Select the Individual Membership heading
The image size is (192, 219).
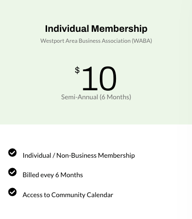tap(96, 29)
